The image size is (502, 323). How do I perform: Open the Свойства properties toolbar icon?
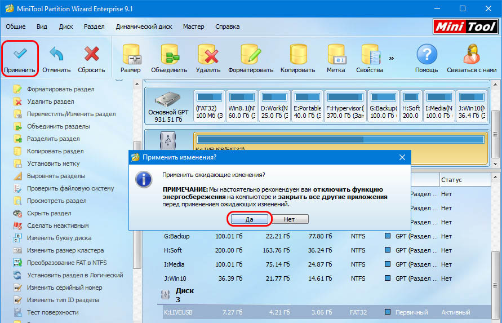click(370, 55)
